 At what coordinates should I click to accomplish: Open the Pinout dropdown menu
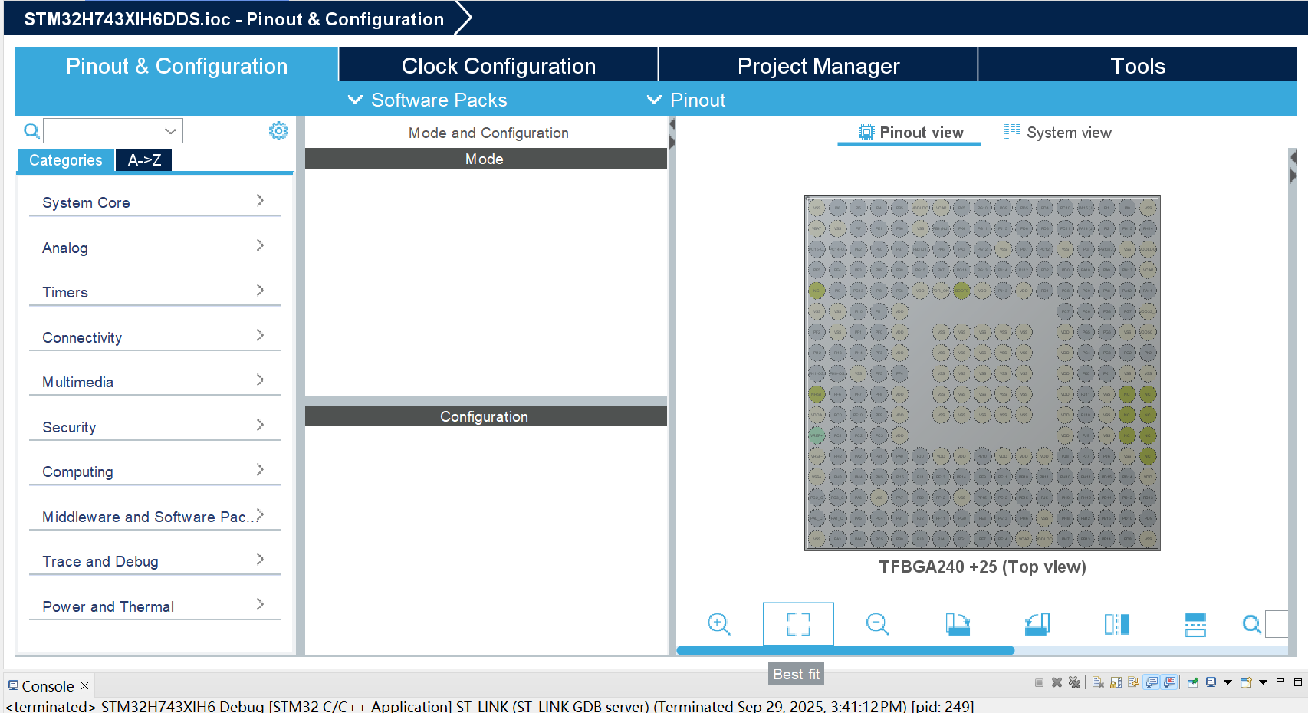tap(686, 100)
